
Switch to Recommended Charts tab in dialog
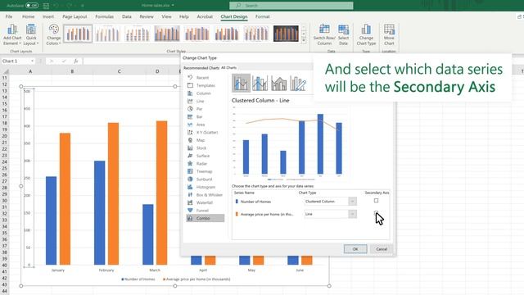(201, 68)
